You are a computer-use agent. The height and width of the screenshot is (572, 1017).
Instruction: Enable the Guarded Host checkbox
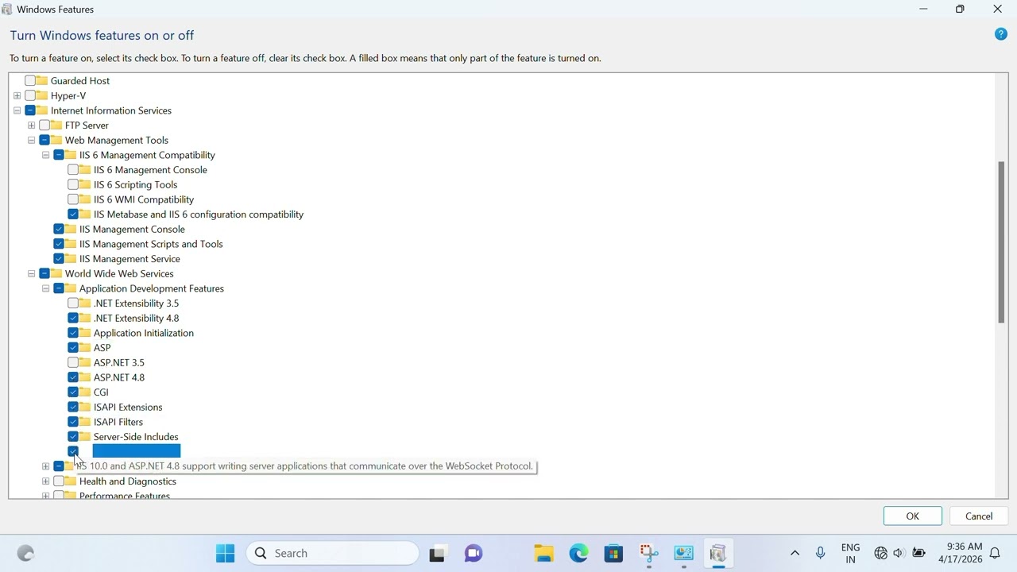30,81
